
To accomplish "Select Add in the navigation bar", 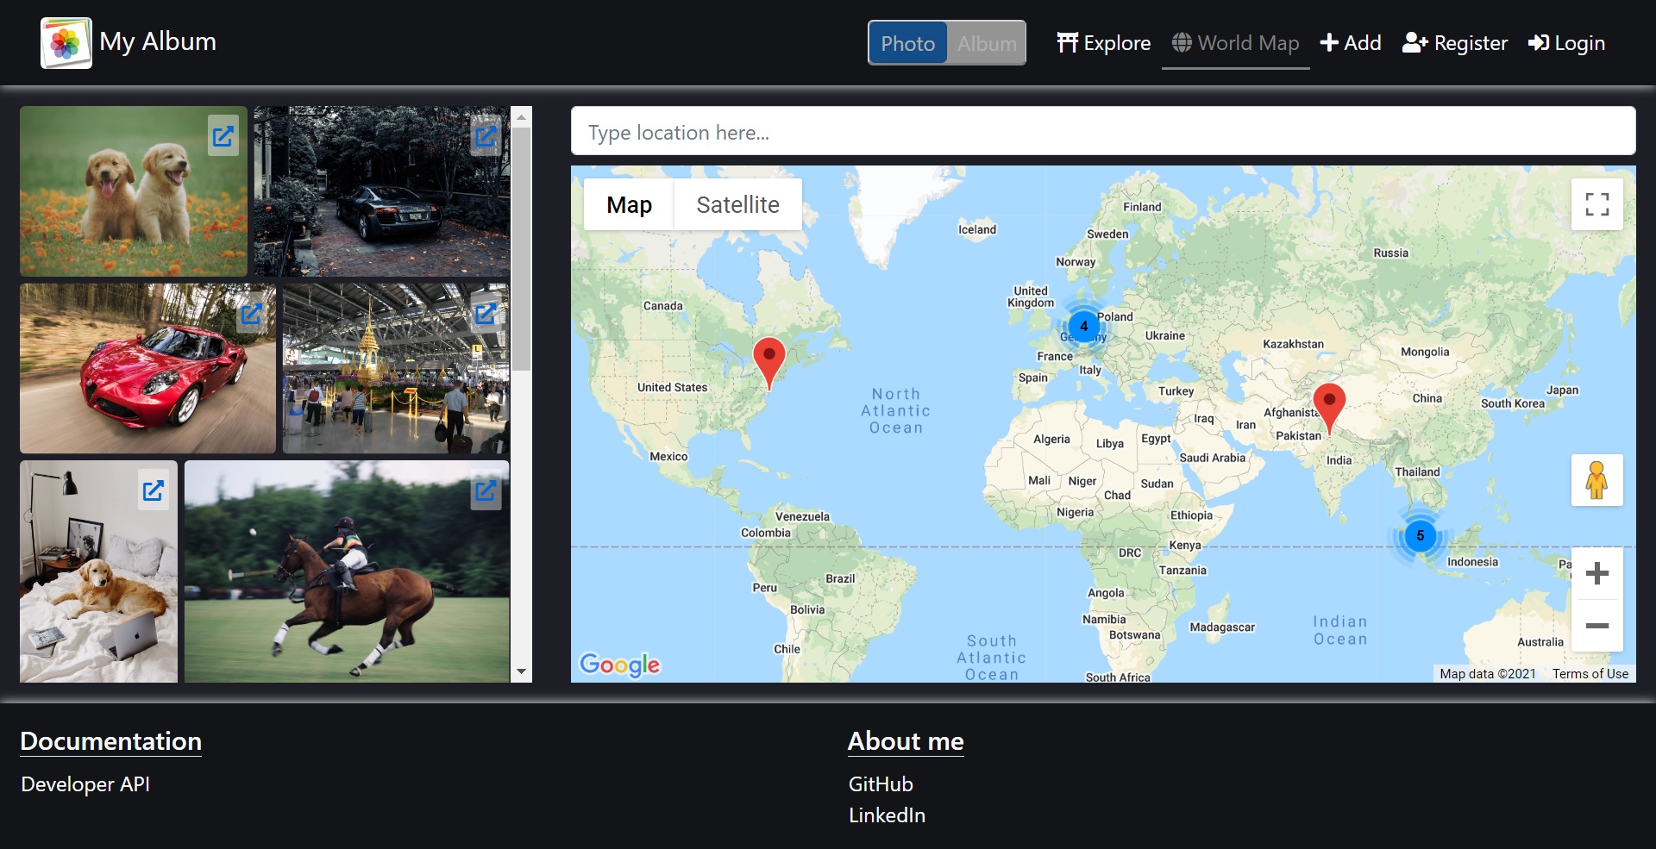I will 1351,43.
